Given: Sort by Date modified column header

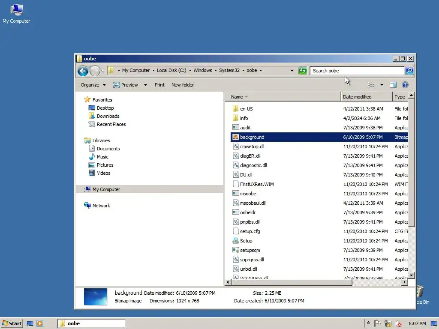Looking at the screenshot, I should coord(367,97).
